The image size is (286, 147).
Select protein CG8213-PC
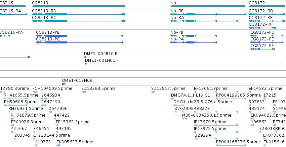(x=79, y=42)
